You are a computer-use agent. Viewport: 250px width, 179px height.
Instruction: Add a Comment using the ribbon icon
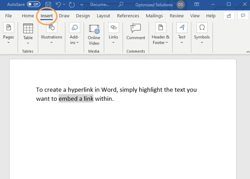pos(135,28)
